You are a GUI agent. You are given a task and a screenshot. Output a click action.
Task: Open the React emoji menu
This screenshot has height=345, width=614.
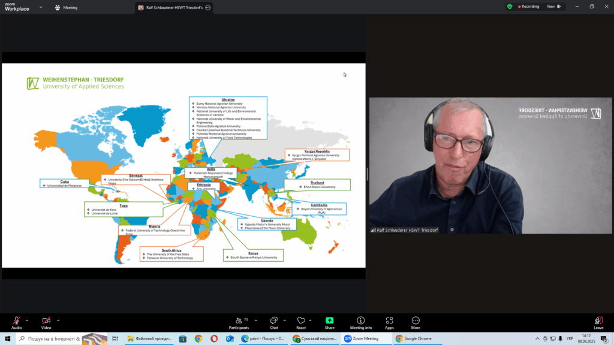[x=301, y=321]
